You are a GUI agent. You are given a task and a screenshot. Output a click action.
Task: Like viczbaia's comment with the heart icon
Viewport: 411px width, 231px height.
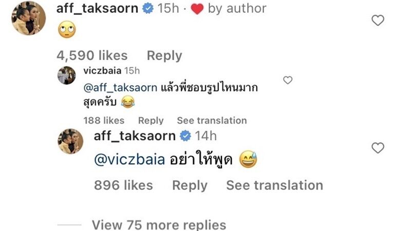pyautogui.click(x=288, y=80)
